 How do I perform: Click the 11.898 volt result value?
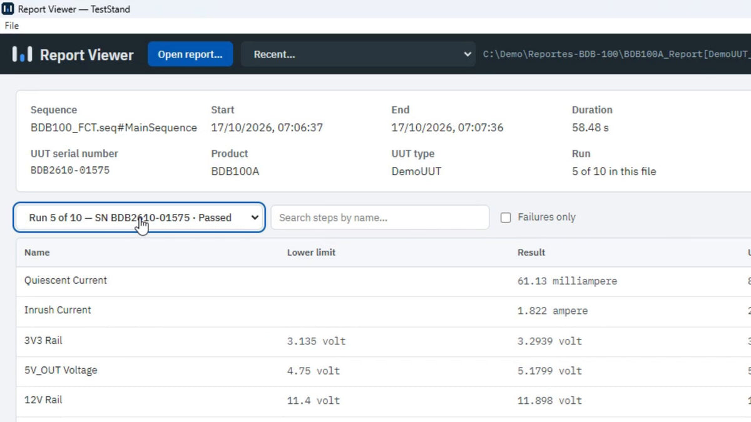[549, 401]
